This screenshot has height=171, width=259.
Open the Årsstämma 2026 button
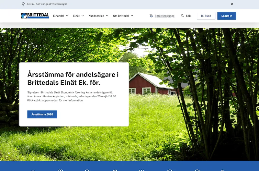[x=42, y=114]
